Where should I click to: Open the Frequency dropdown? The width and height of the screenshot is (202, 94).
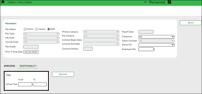156,37
